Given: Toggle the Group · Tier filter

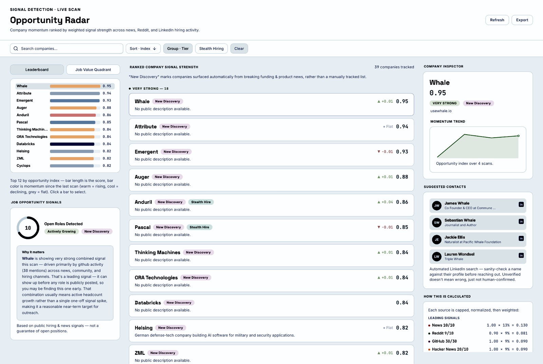Looking at the screenshot, I should coord(178,49).
